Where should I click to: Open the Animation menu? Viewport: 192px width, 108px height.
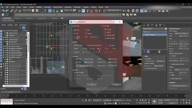tap(48, 7)
